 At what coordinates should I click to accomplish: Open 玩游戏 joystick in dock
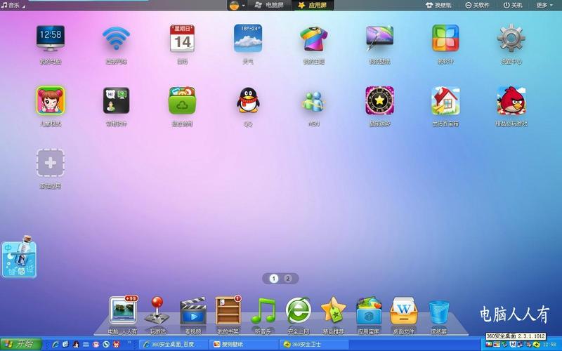coord(157,310)
